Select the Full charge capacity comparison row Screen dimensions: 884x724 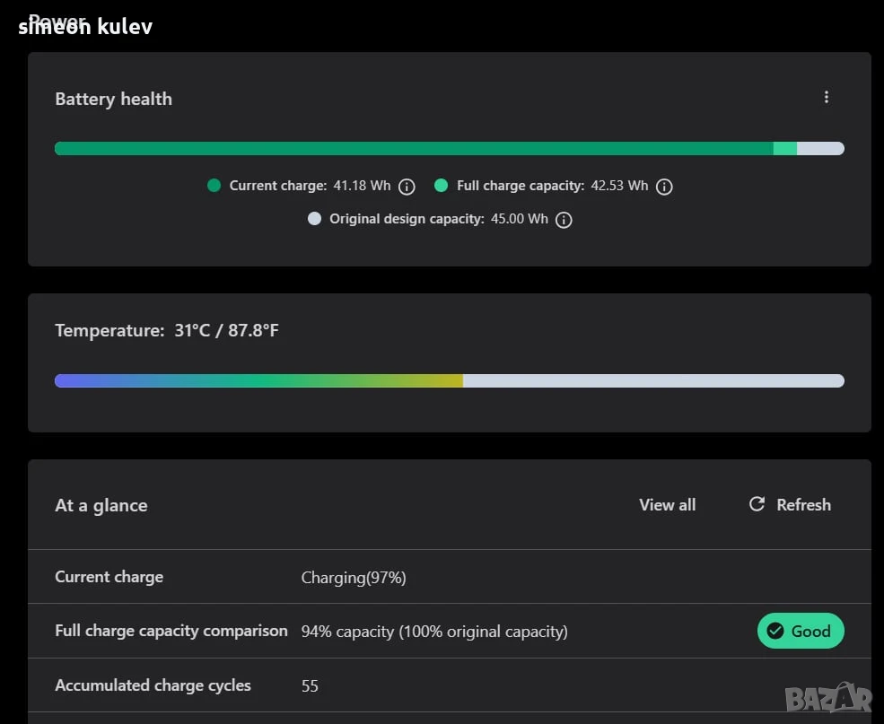click(450, 631)
